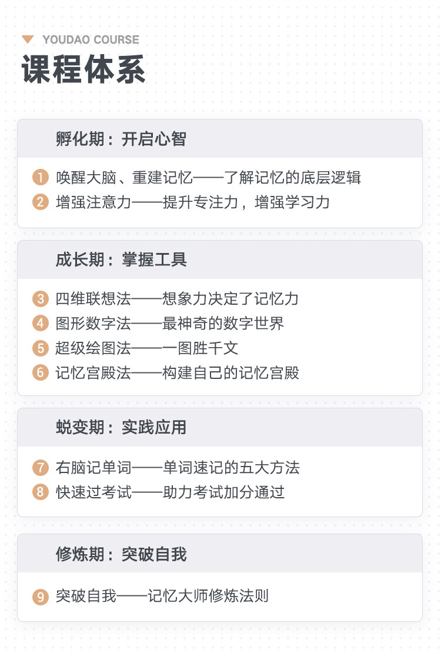Viewport: 441px width, 656px height.
Task: Open lesson 记忆宫殿法
Action: click(177, 372)
